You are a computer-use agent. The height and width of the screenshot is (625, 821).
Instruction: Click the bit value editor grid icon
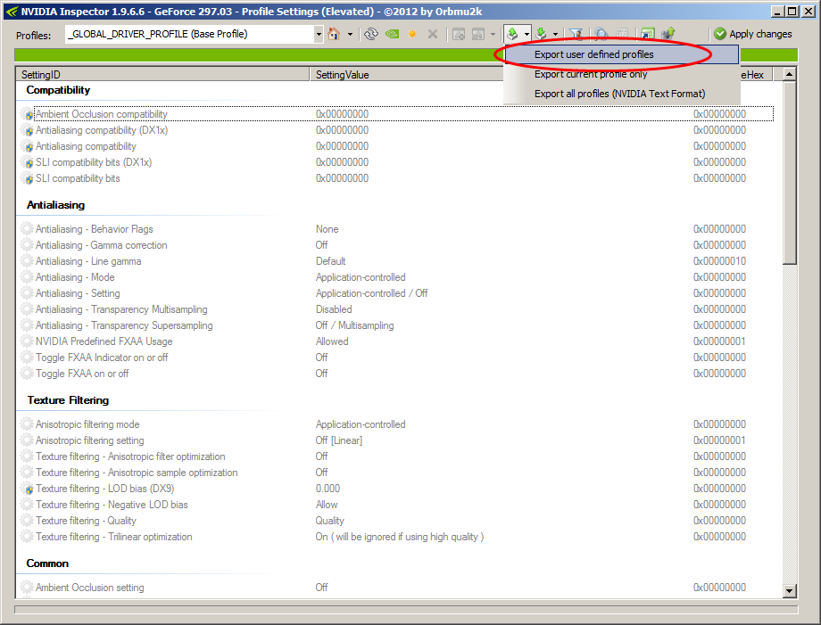(622, 34)
